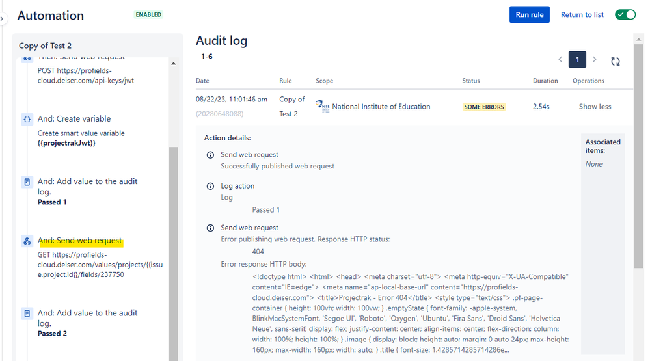Screen dimensions: 650x361
Task: Click the Run rule button
Action: click(x=530, y=14)
